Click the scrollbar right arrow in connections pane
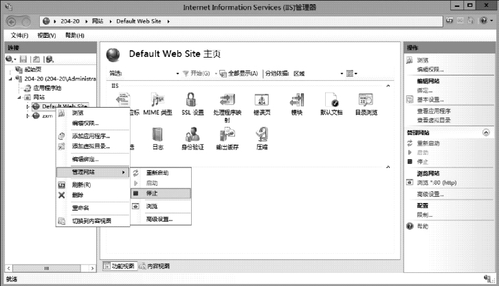 [x=92, y=268]
